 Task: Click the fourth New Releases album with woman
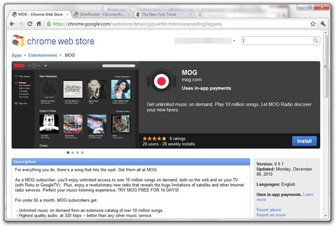coord(120,89)
